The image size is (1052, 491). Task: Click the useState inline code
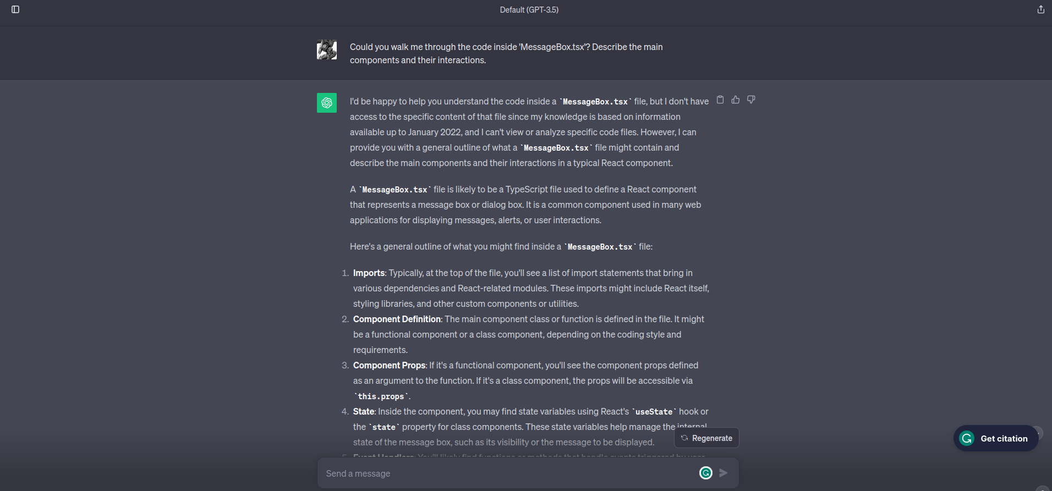tap(654, 412)
